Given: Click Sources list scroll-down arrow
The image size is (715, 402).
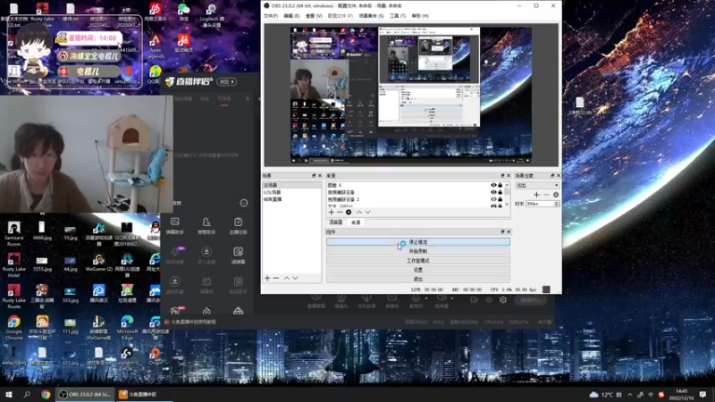Looking at the screenshot, I should (507, 205).
